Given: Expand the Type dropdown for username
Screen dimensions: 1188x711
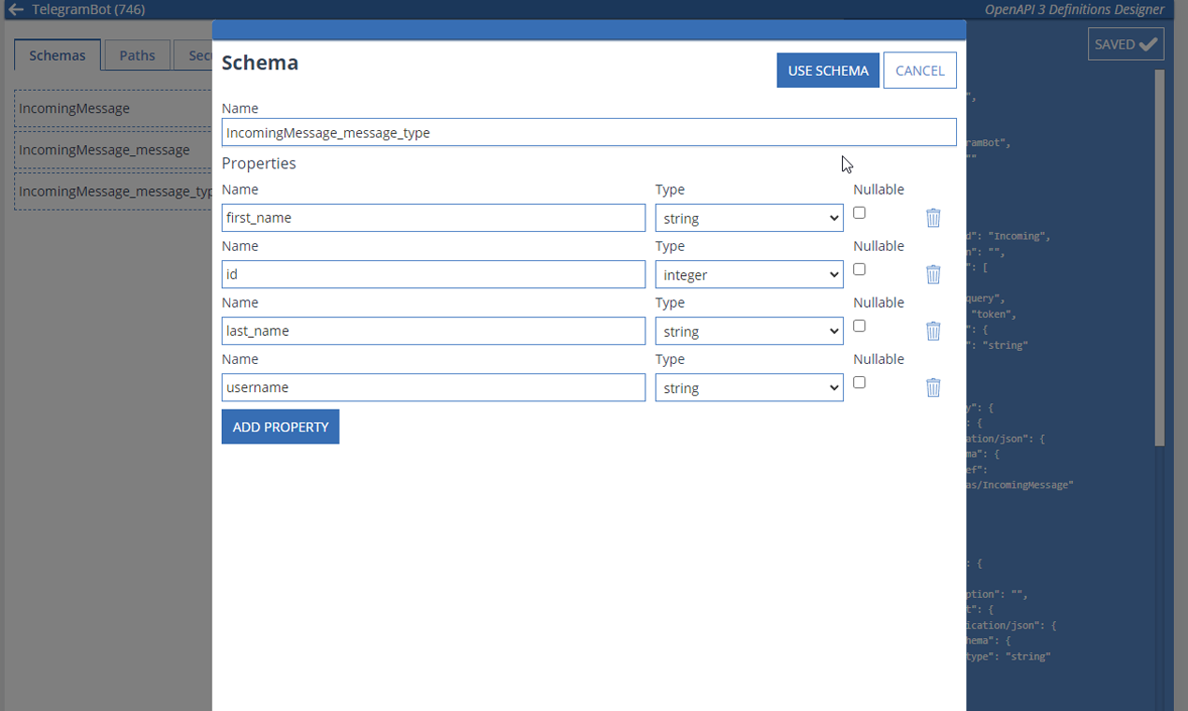Looking at the screenshot, I should coord(749,387).
